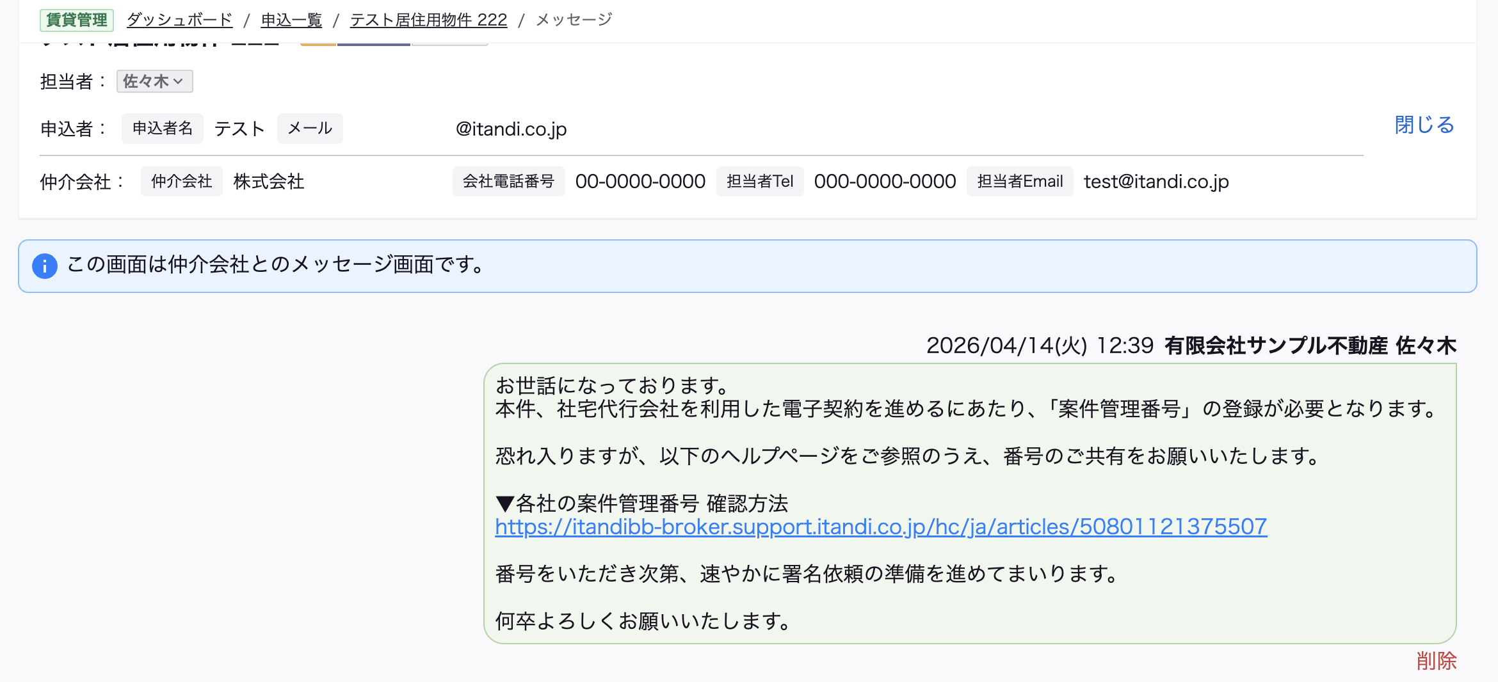Image resolution: width=1498 pixels, height=682 pixels.
Task: Open the 担当者 佐々木 dropdown
Action: click(154, 81)
